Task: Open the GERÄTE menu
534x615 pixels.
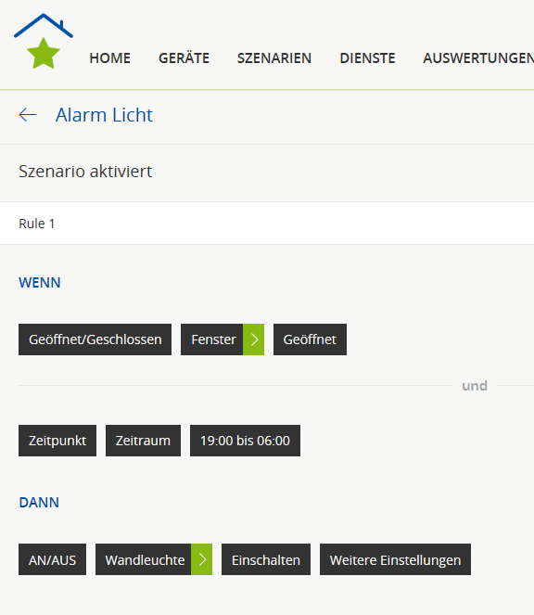Action: coord(184,58)
